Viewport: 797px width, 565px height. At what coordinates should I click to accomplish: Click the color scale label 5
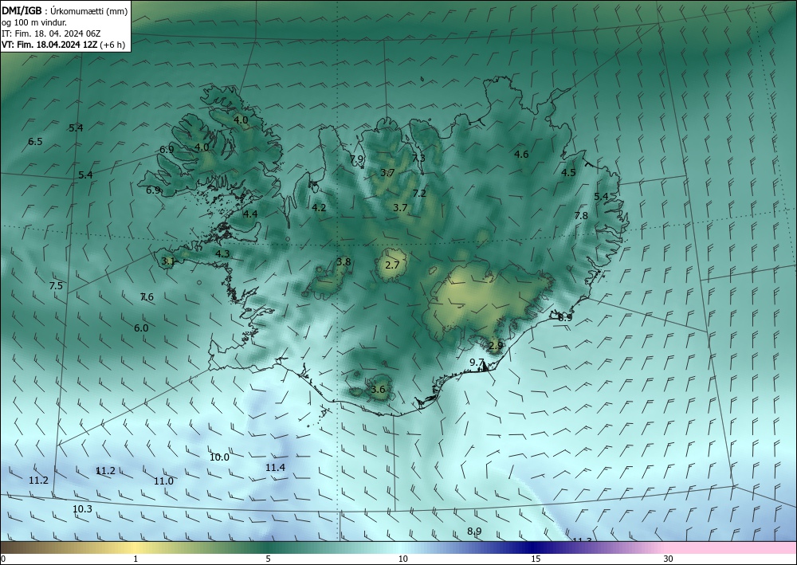point(268,559)
